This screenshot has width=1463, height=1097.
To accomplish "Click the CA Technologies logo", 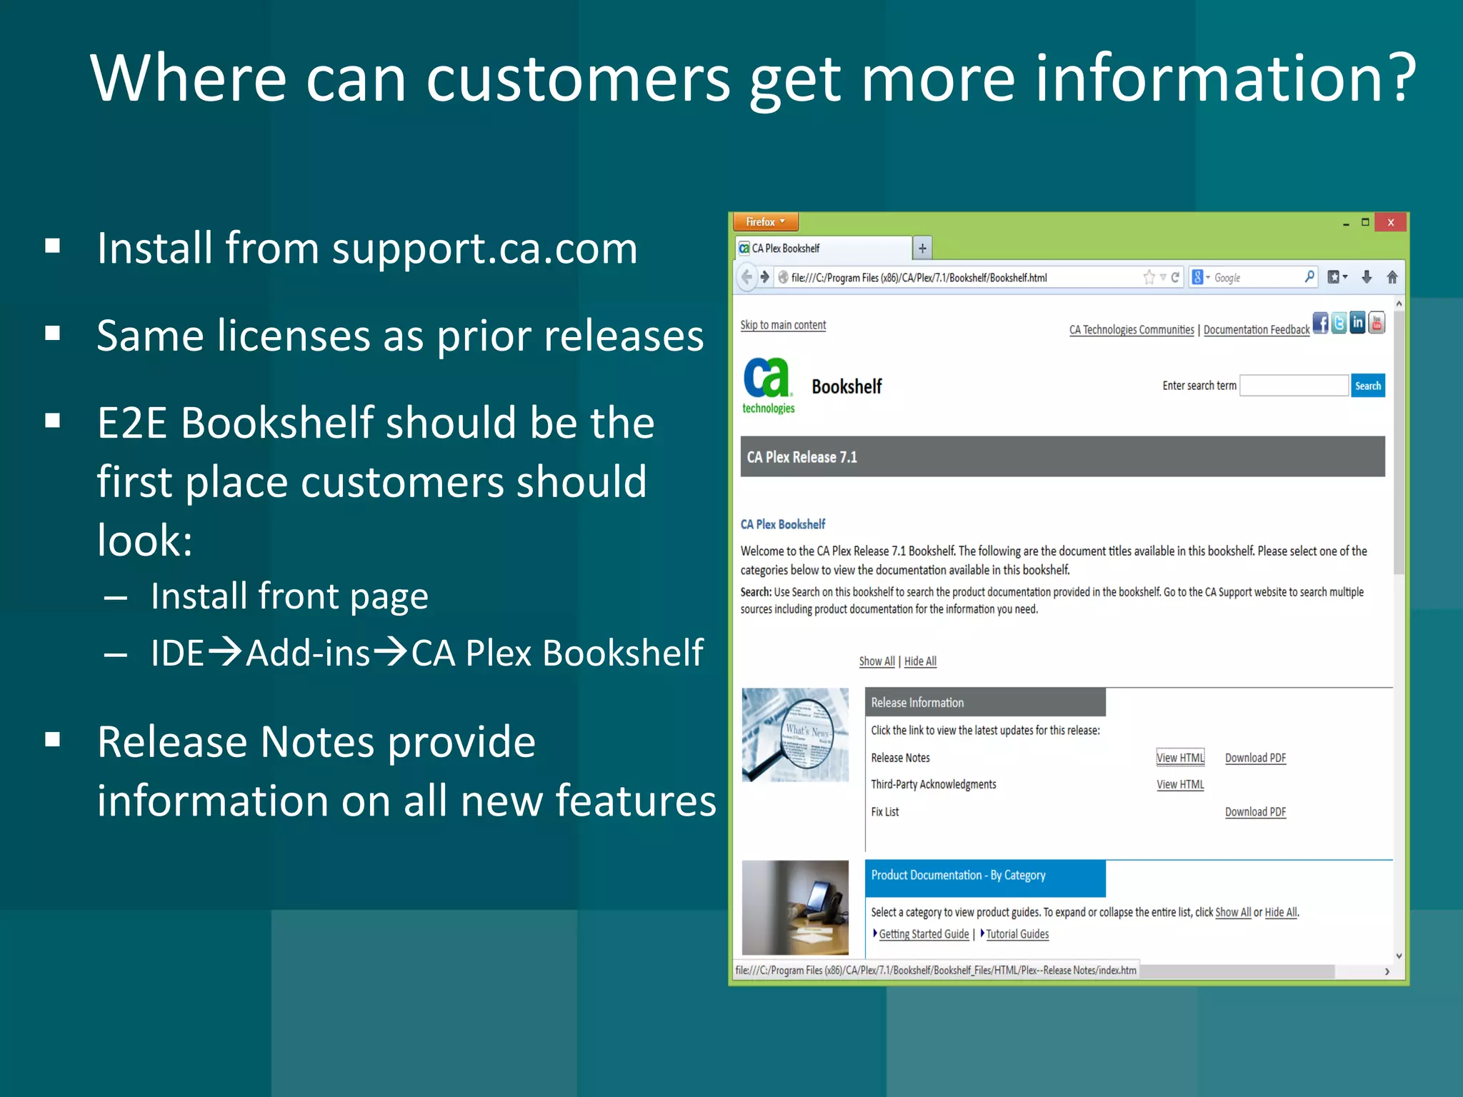I will [768, 386].
